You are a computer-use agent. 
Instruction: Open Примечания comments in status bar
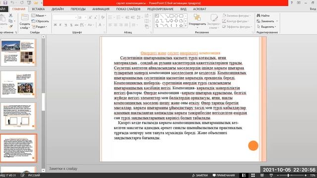pos(224,176)
